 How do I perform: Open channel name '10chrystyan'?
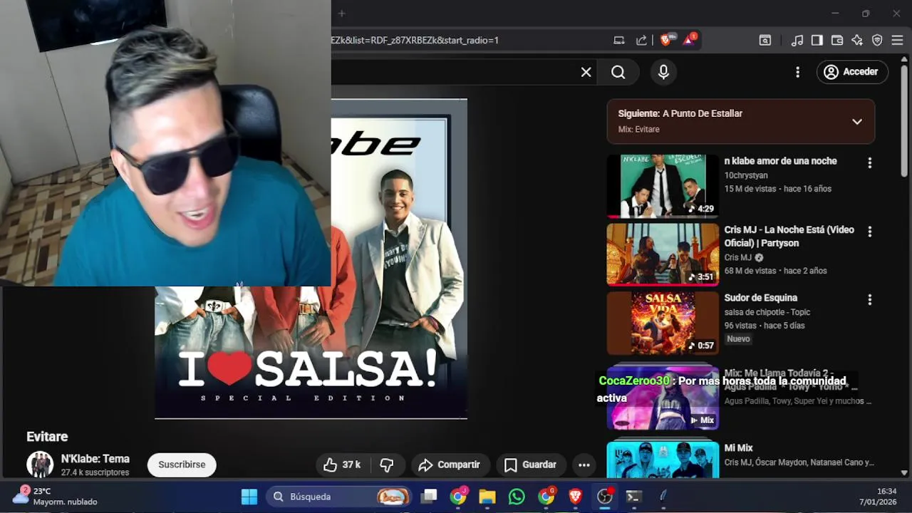click(x=746, y=175)
